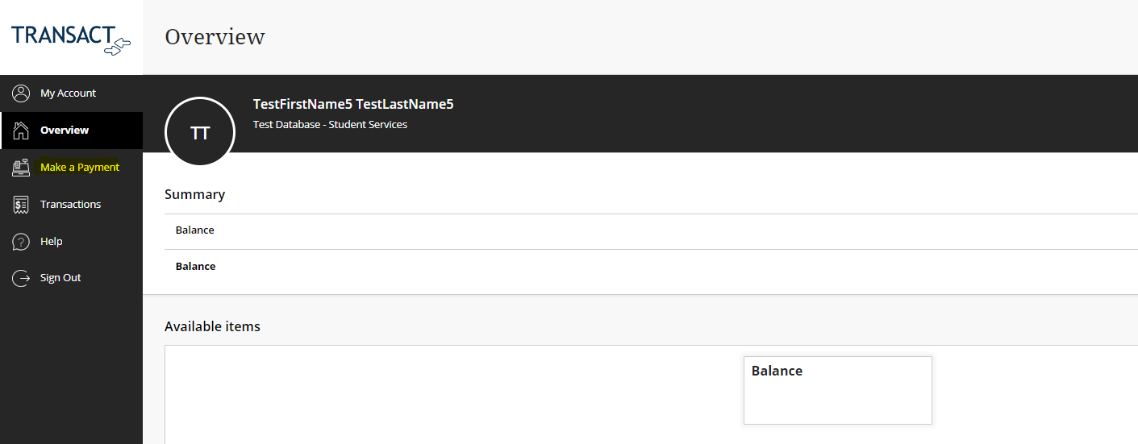Open the Transactions menu label
Screen dimensions: 1138x444
pos(70,205)
